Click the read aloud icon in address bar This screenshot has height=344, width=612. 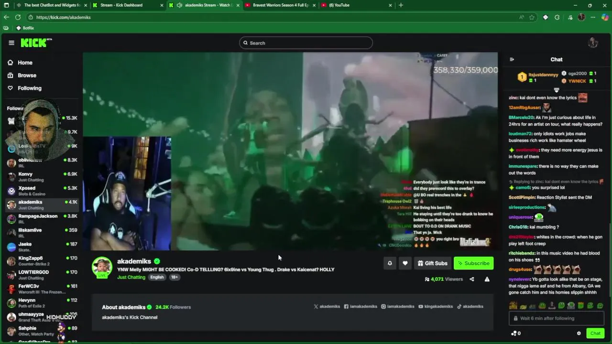click(x=521, y=17)
